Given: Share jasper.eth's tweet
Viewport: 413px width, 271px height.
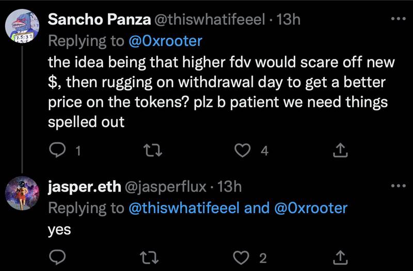Looking at the screenshot, I should tap(340, 257).
